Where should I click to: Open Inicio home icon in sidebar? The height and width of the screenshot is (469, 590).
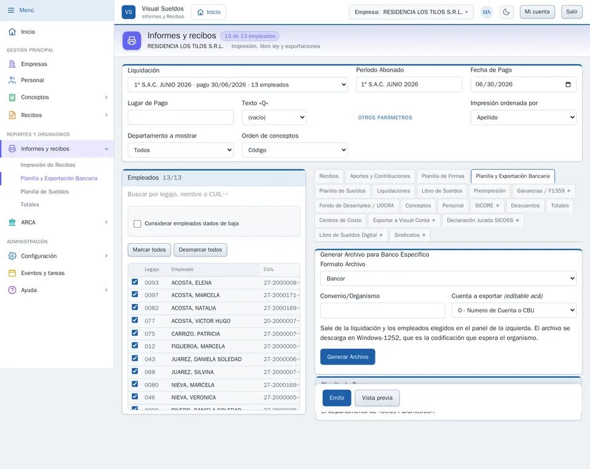pyautogui.click(x=12, y=32)
